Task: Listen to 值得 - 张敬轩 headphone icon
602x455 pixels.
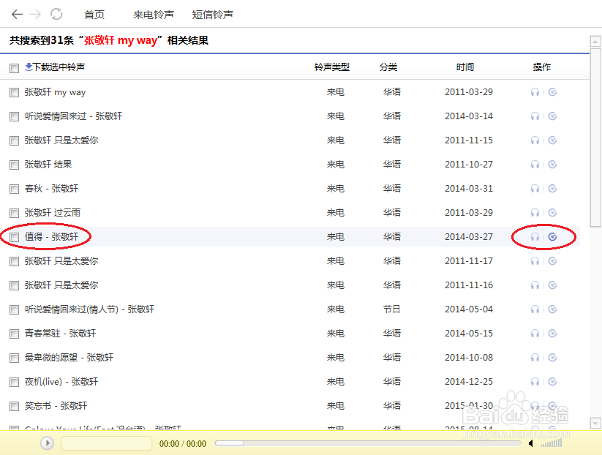Action: (x=535, y=237)
